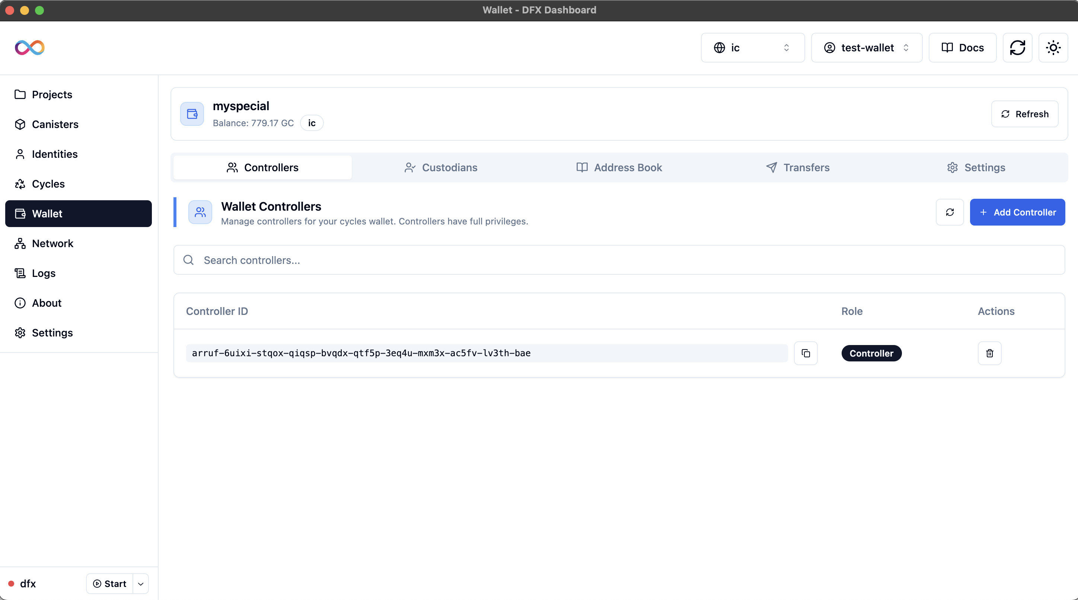Image resolution: width=1078 pixels, height=600 pixels.
Task: Click the Add Controller button
Action: (x=1017, y=212)
